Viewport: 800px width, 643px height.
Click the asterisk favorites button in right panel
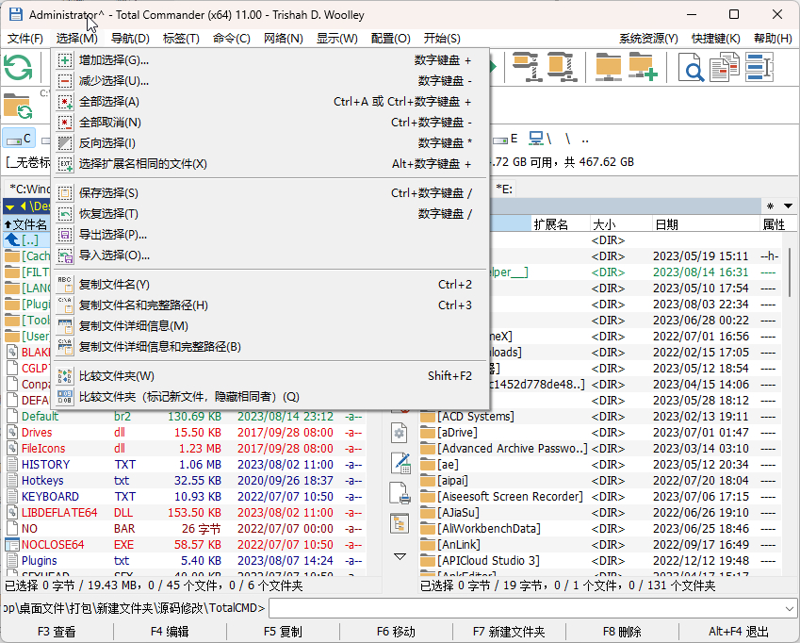coord(771,206)
